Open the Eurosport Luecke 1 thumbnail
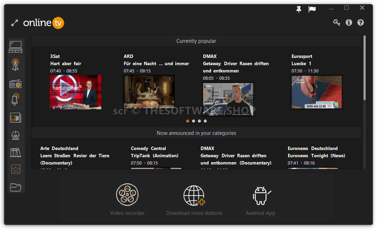Viewport: 377px width, 229px height. (317, 92)
